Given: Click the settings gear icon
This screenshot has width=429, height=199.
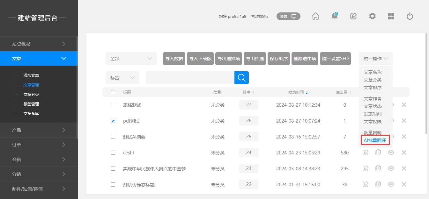Looking at the screenshot, I should (372, 16).
